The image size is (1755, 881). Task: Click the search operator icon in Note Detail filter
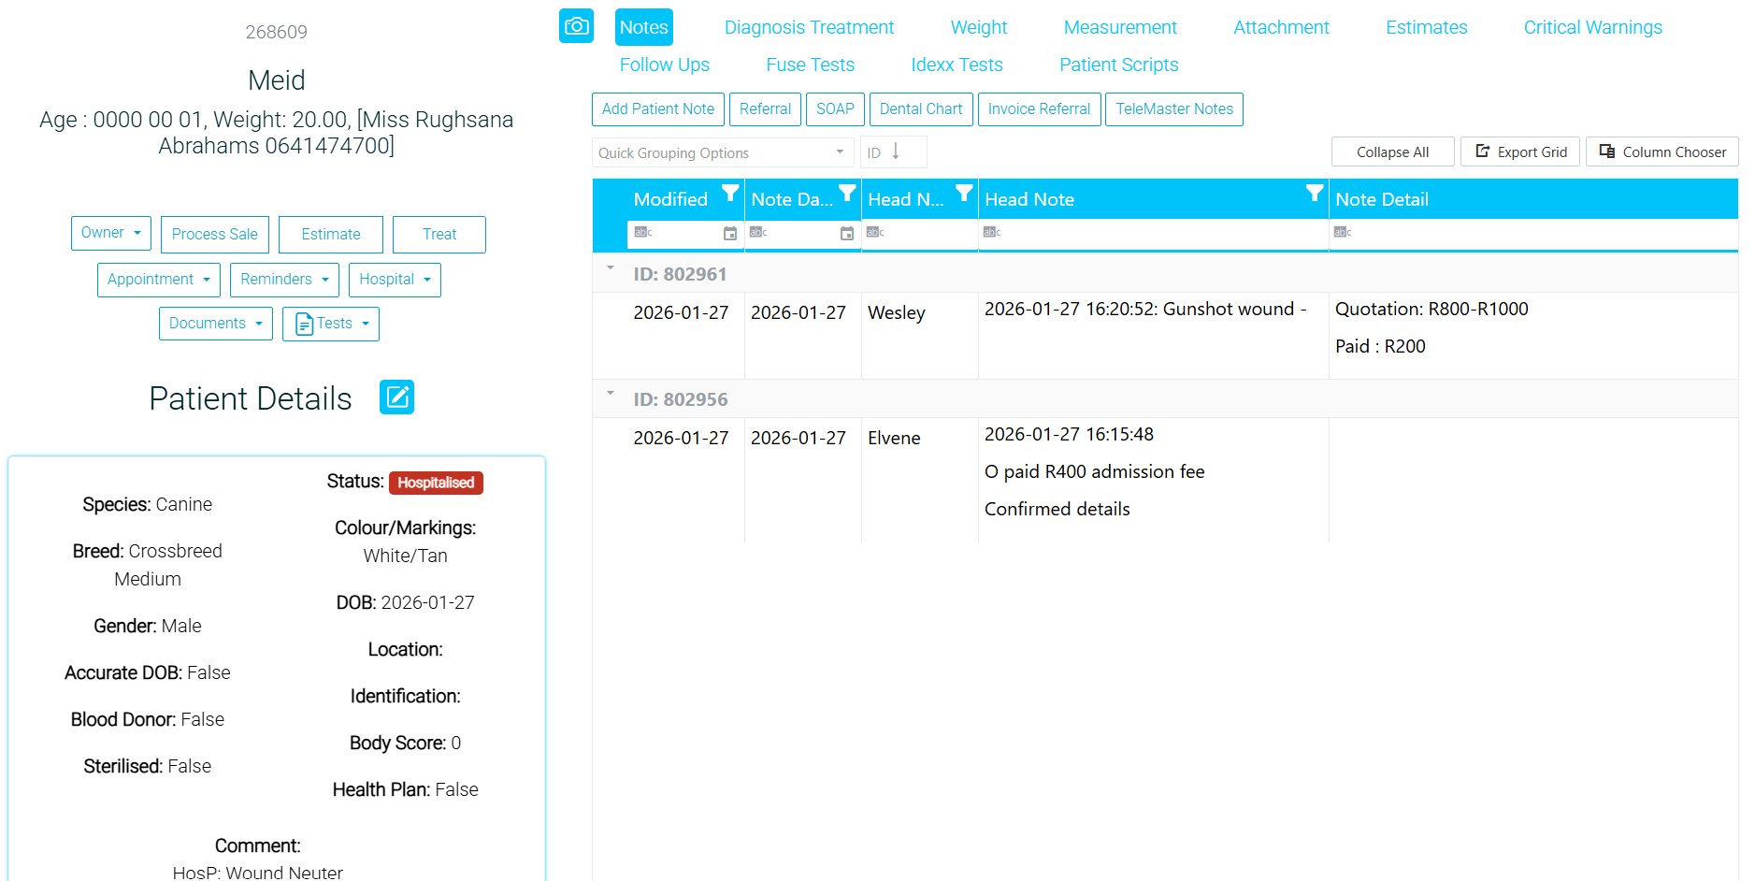click(x=1342, y=232)
